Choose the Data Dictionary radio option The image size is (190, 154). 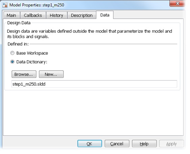pos(12,62)
